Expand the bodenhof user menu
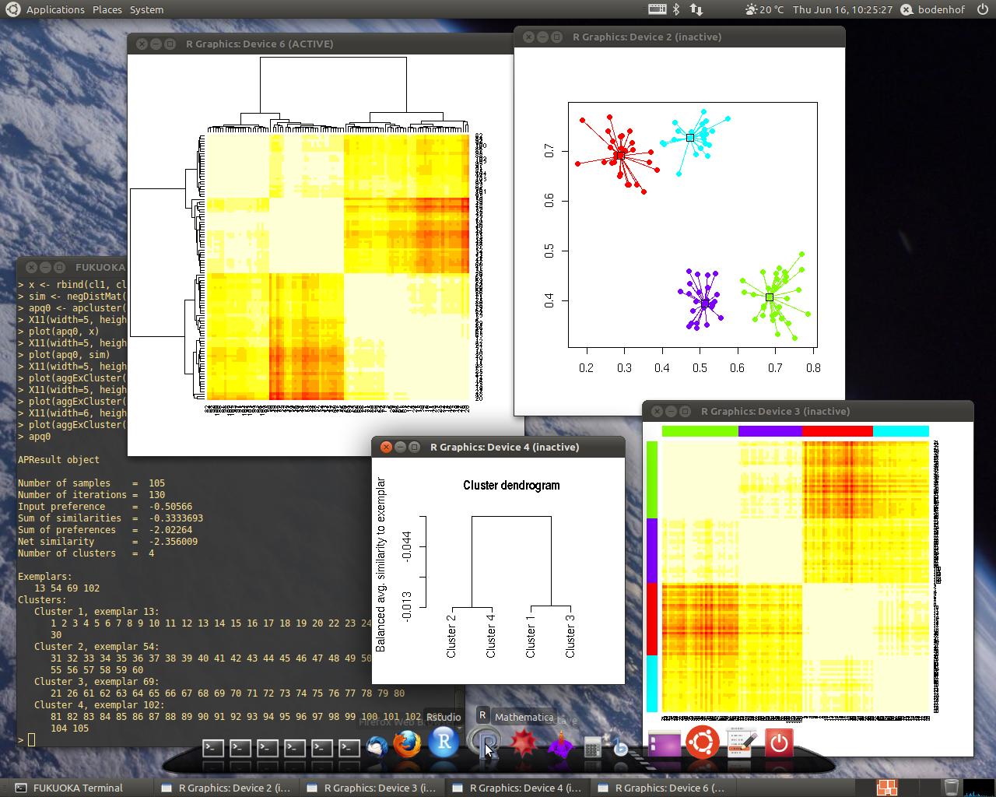Screen dimensions: 996x797 (x=933, y=9)
